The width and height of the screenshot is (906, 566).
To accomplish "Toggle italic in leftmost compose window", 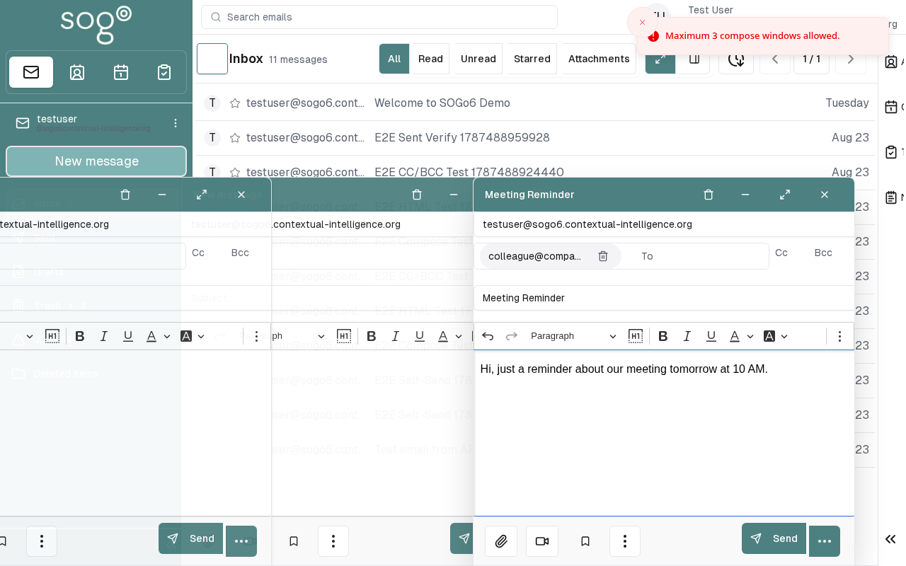I will point(104,336).
